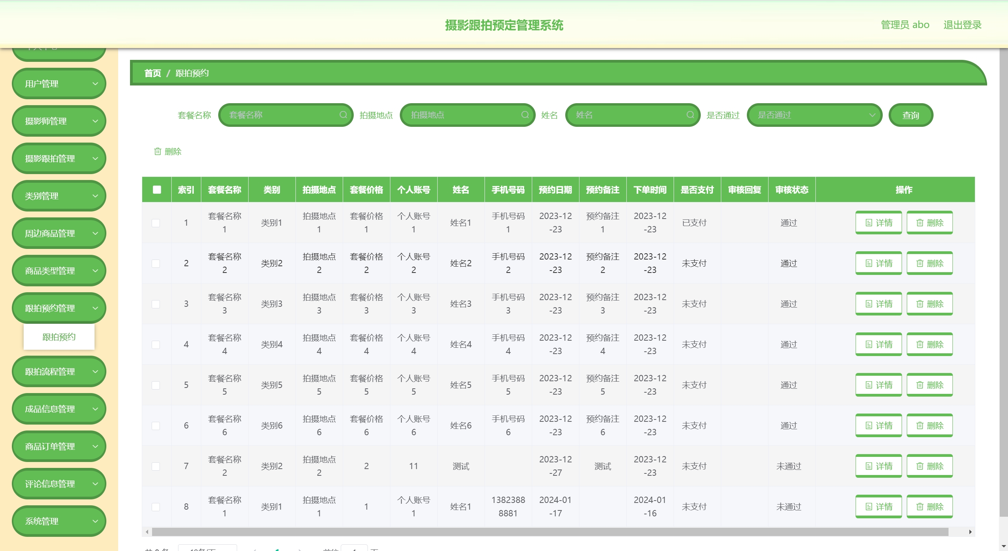Click magnifier icon in 拍摄地点 field

[525, 115]
